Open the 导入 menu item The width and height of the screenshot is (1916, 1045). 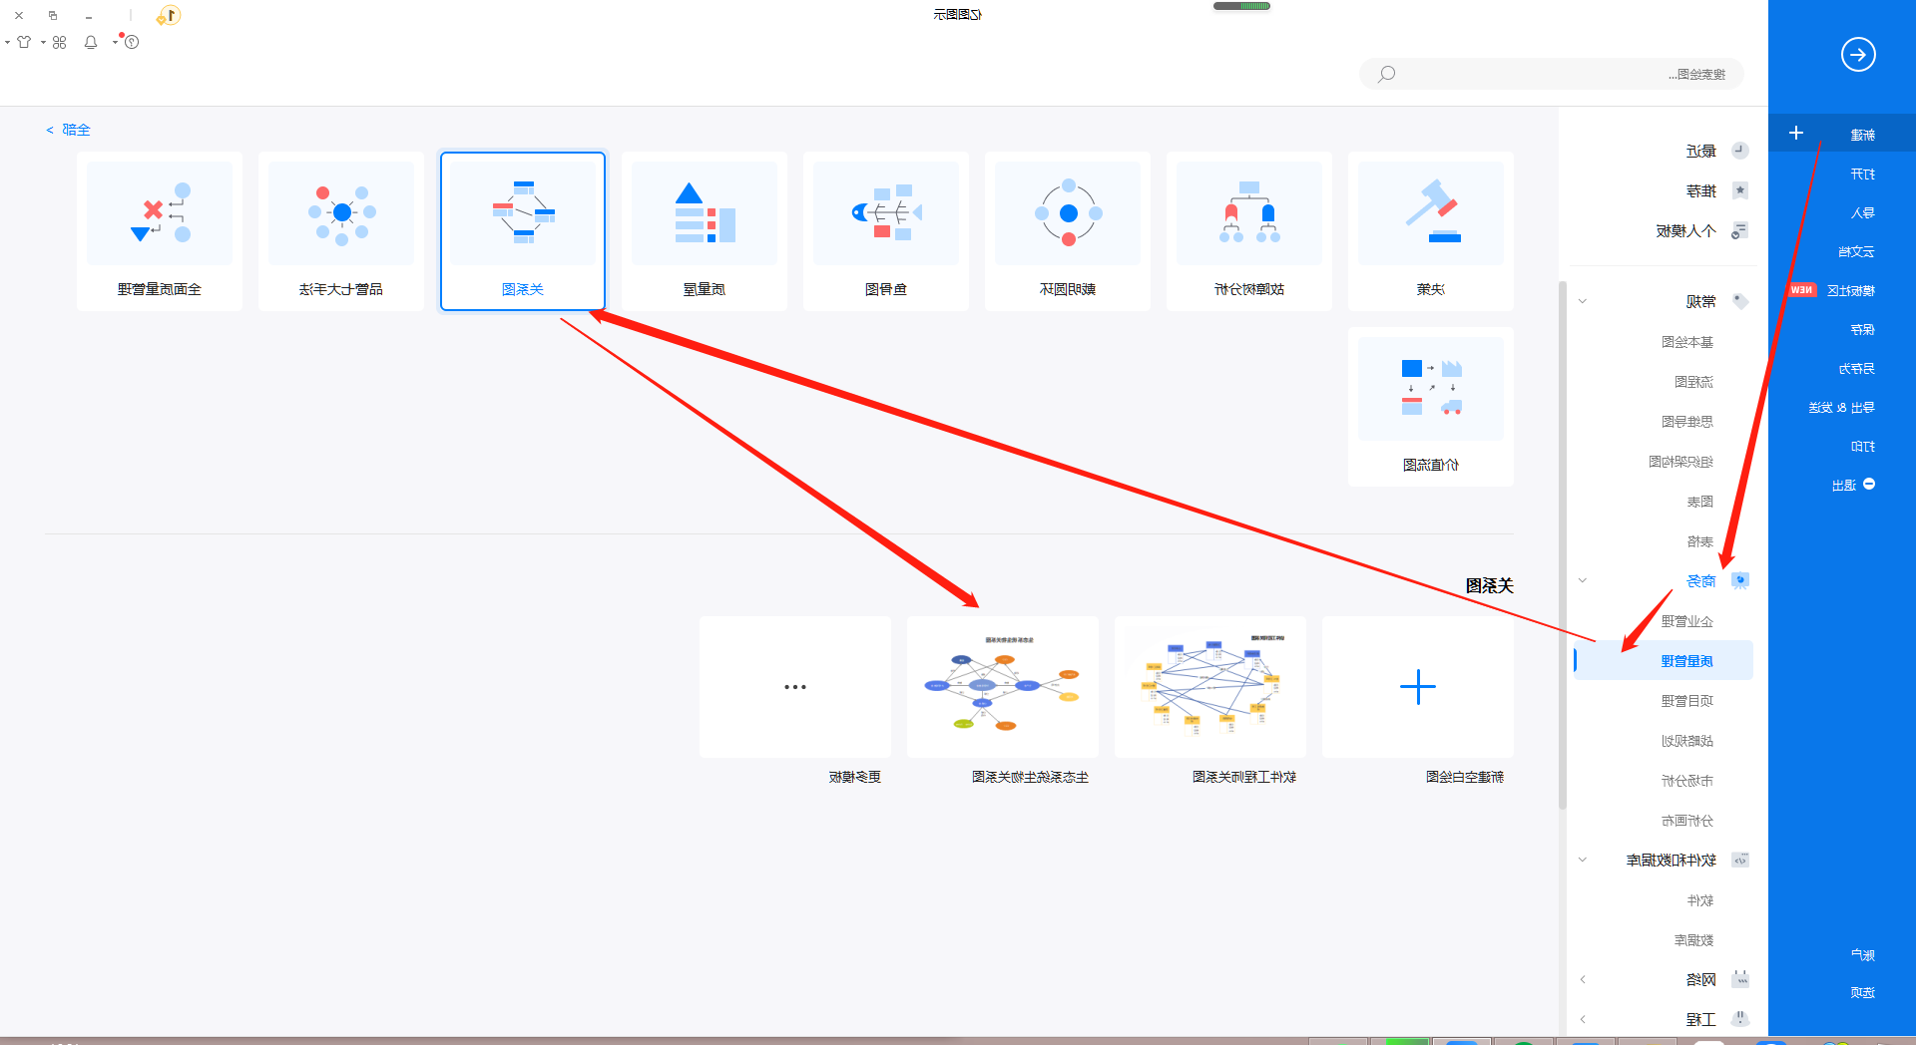point(1862,213)
